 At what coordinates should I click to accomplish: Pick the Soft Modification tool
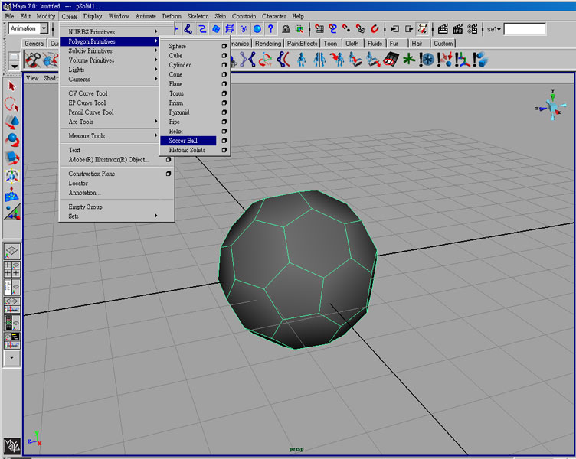click(11, 194)
